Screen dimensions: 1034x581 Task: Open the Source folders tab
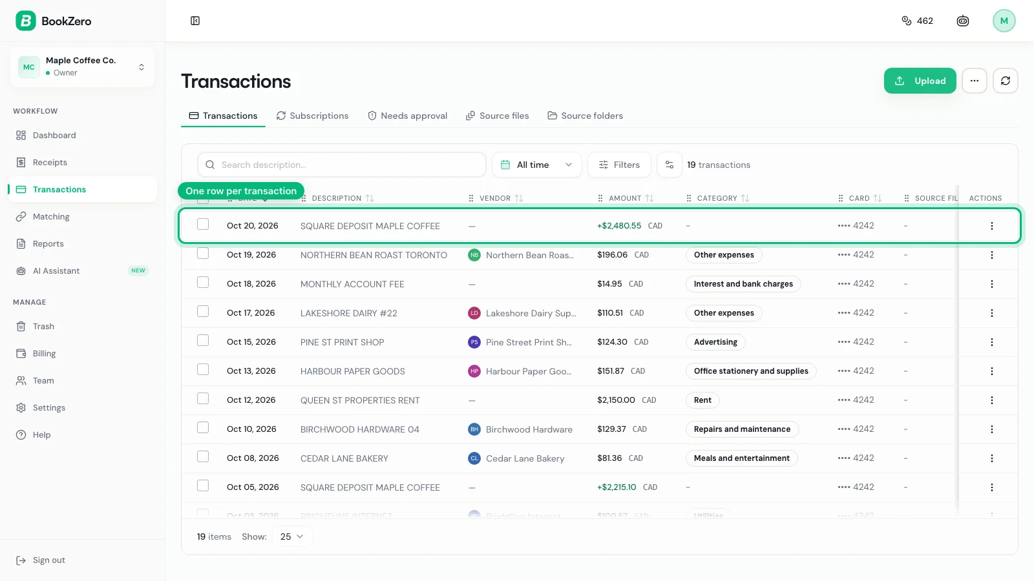coord(586,116)
